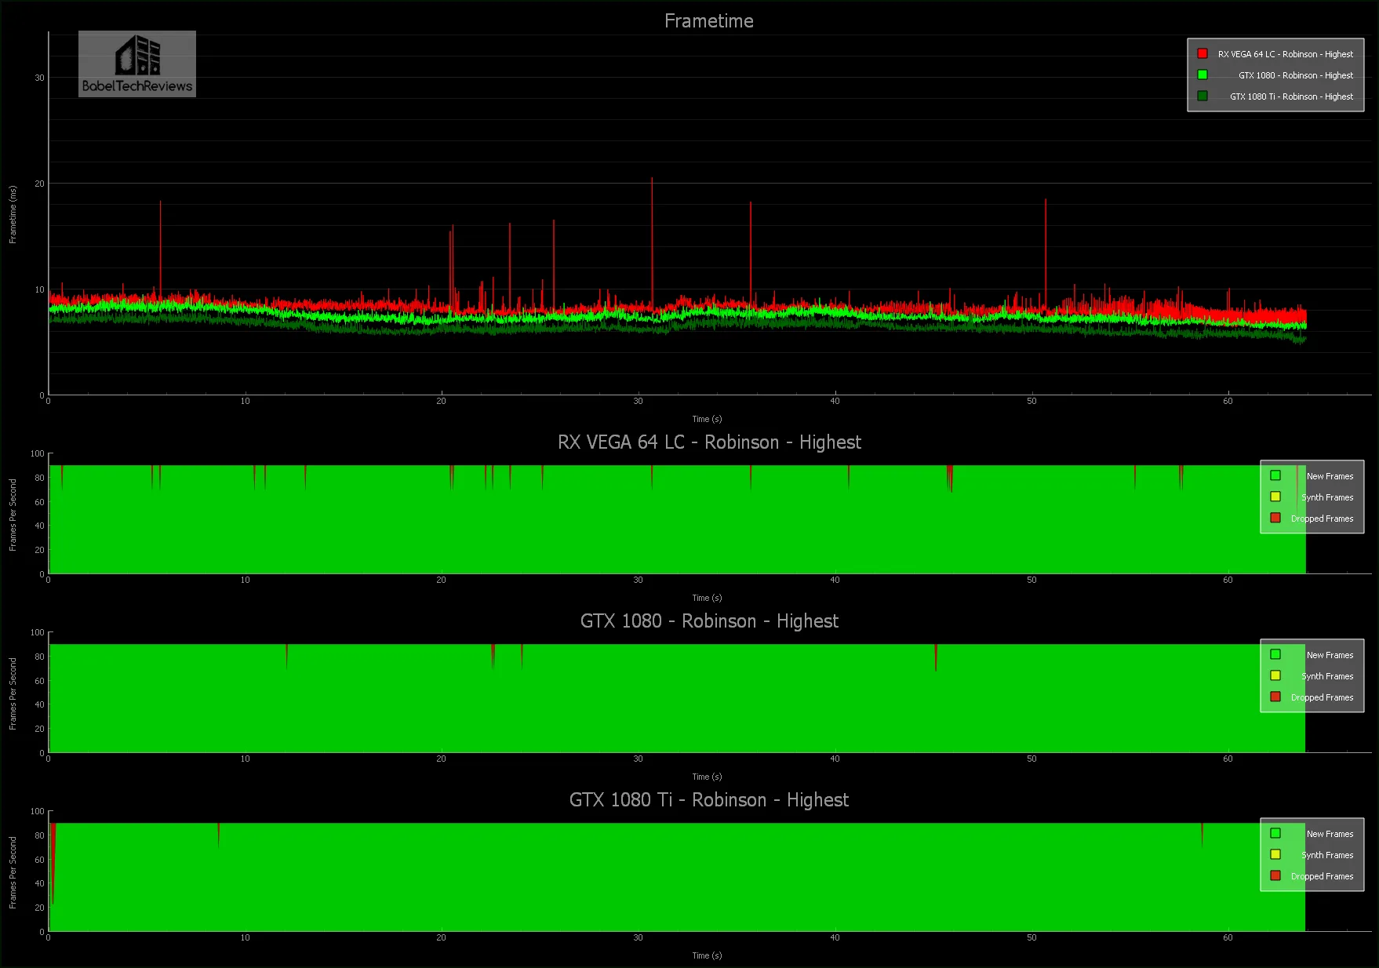This screenshot has height=968, width=1379.
Task: Click Synth Frames swatch in GTX 1080 Ti chart
Action: click(x=1275, y=855)
